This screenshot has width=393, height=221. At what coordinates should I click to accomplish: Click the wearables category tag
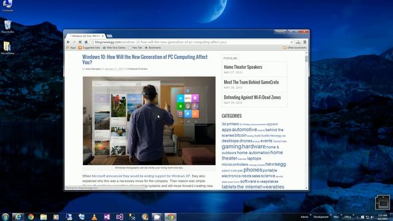coord(273,187)
